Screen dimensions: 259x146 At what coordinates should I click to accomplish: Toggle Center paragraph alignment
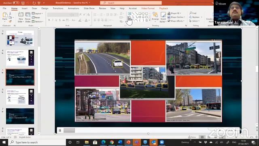(x=99, y=20)
